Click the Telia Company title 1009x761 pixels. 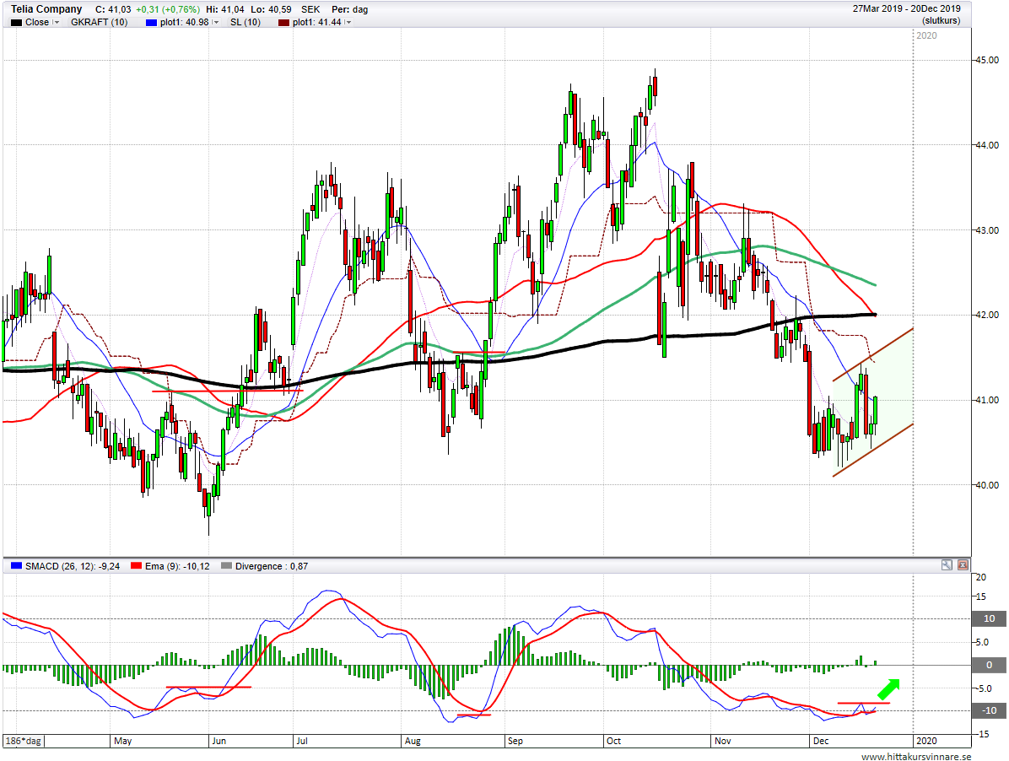(x=46, y=9)
